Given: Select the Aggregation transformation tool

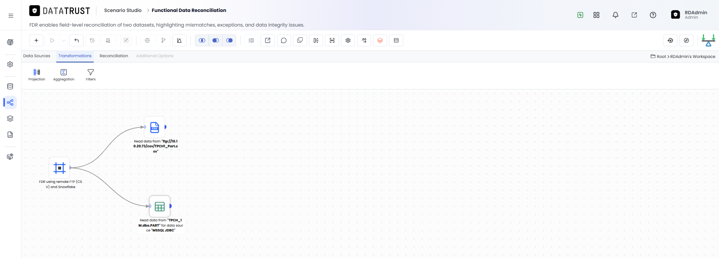Looking at the screenshot, I should point(64,75).
